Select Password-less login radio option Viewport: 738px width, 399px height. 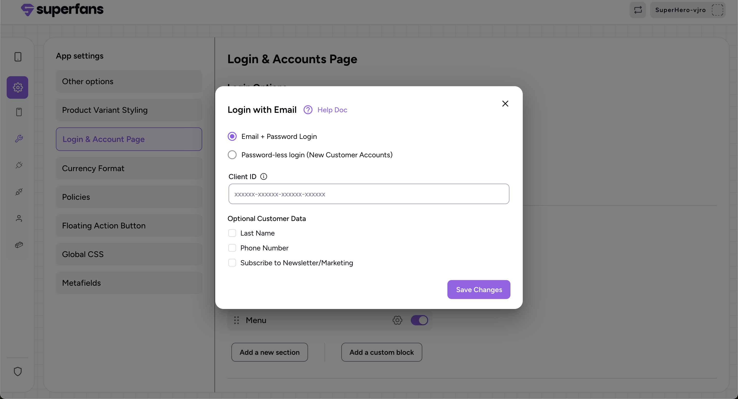coord(232,155)
